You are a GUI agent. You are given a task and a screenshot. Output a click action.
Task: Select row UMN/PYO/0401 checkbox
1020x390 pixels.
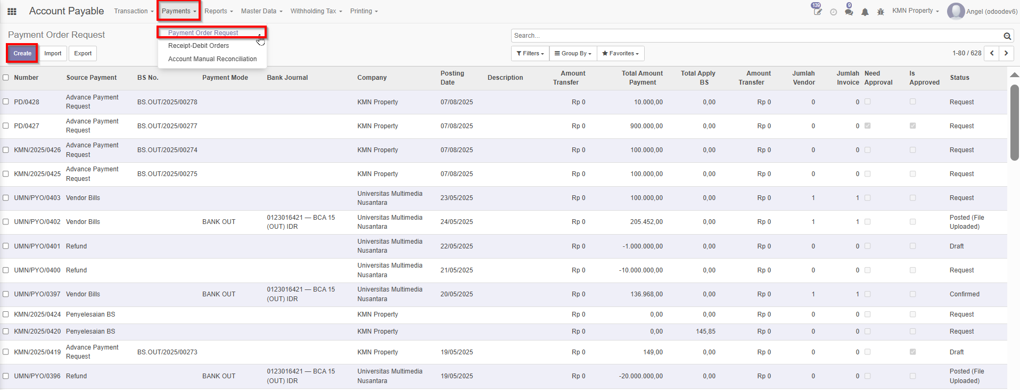(x=6, y=246)
